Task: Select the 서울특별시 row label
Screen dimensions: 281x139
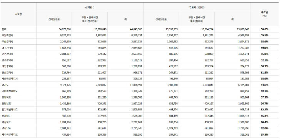Action: point(8,36)
